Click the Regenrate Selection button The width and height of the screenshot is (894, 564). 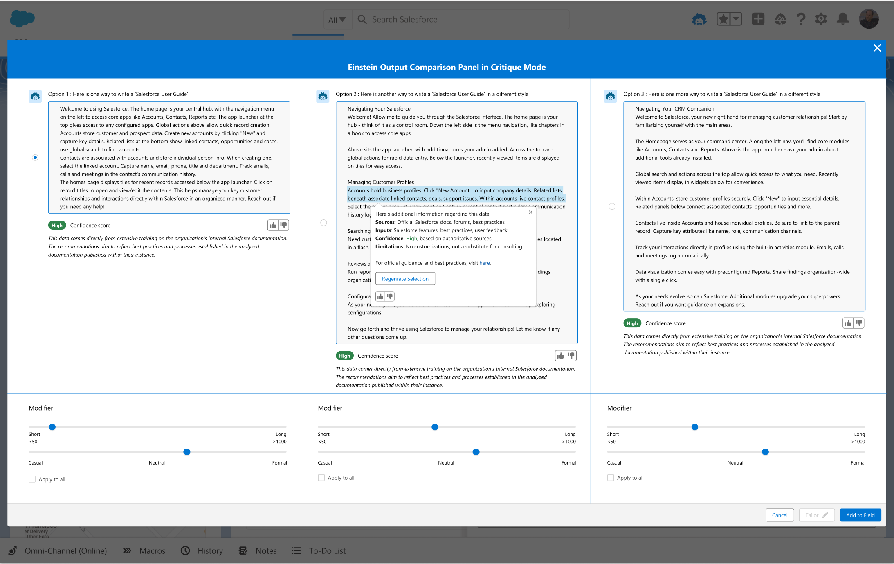click(405, 279)
